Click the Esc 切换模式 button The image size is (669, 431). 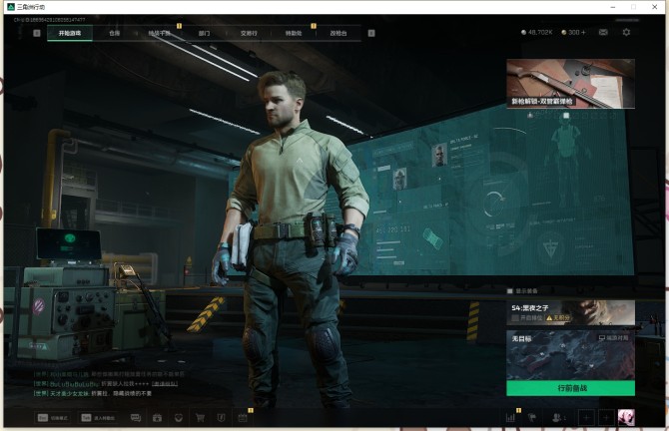coord(53,418)
